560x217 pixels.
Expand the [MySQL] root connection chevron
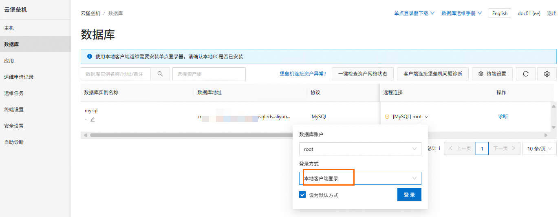point(426,117)
